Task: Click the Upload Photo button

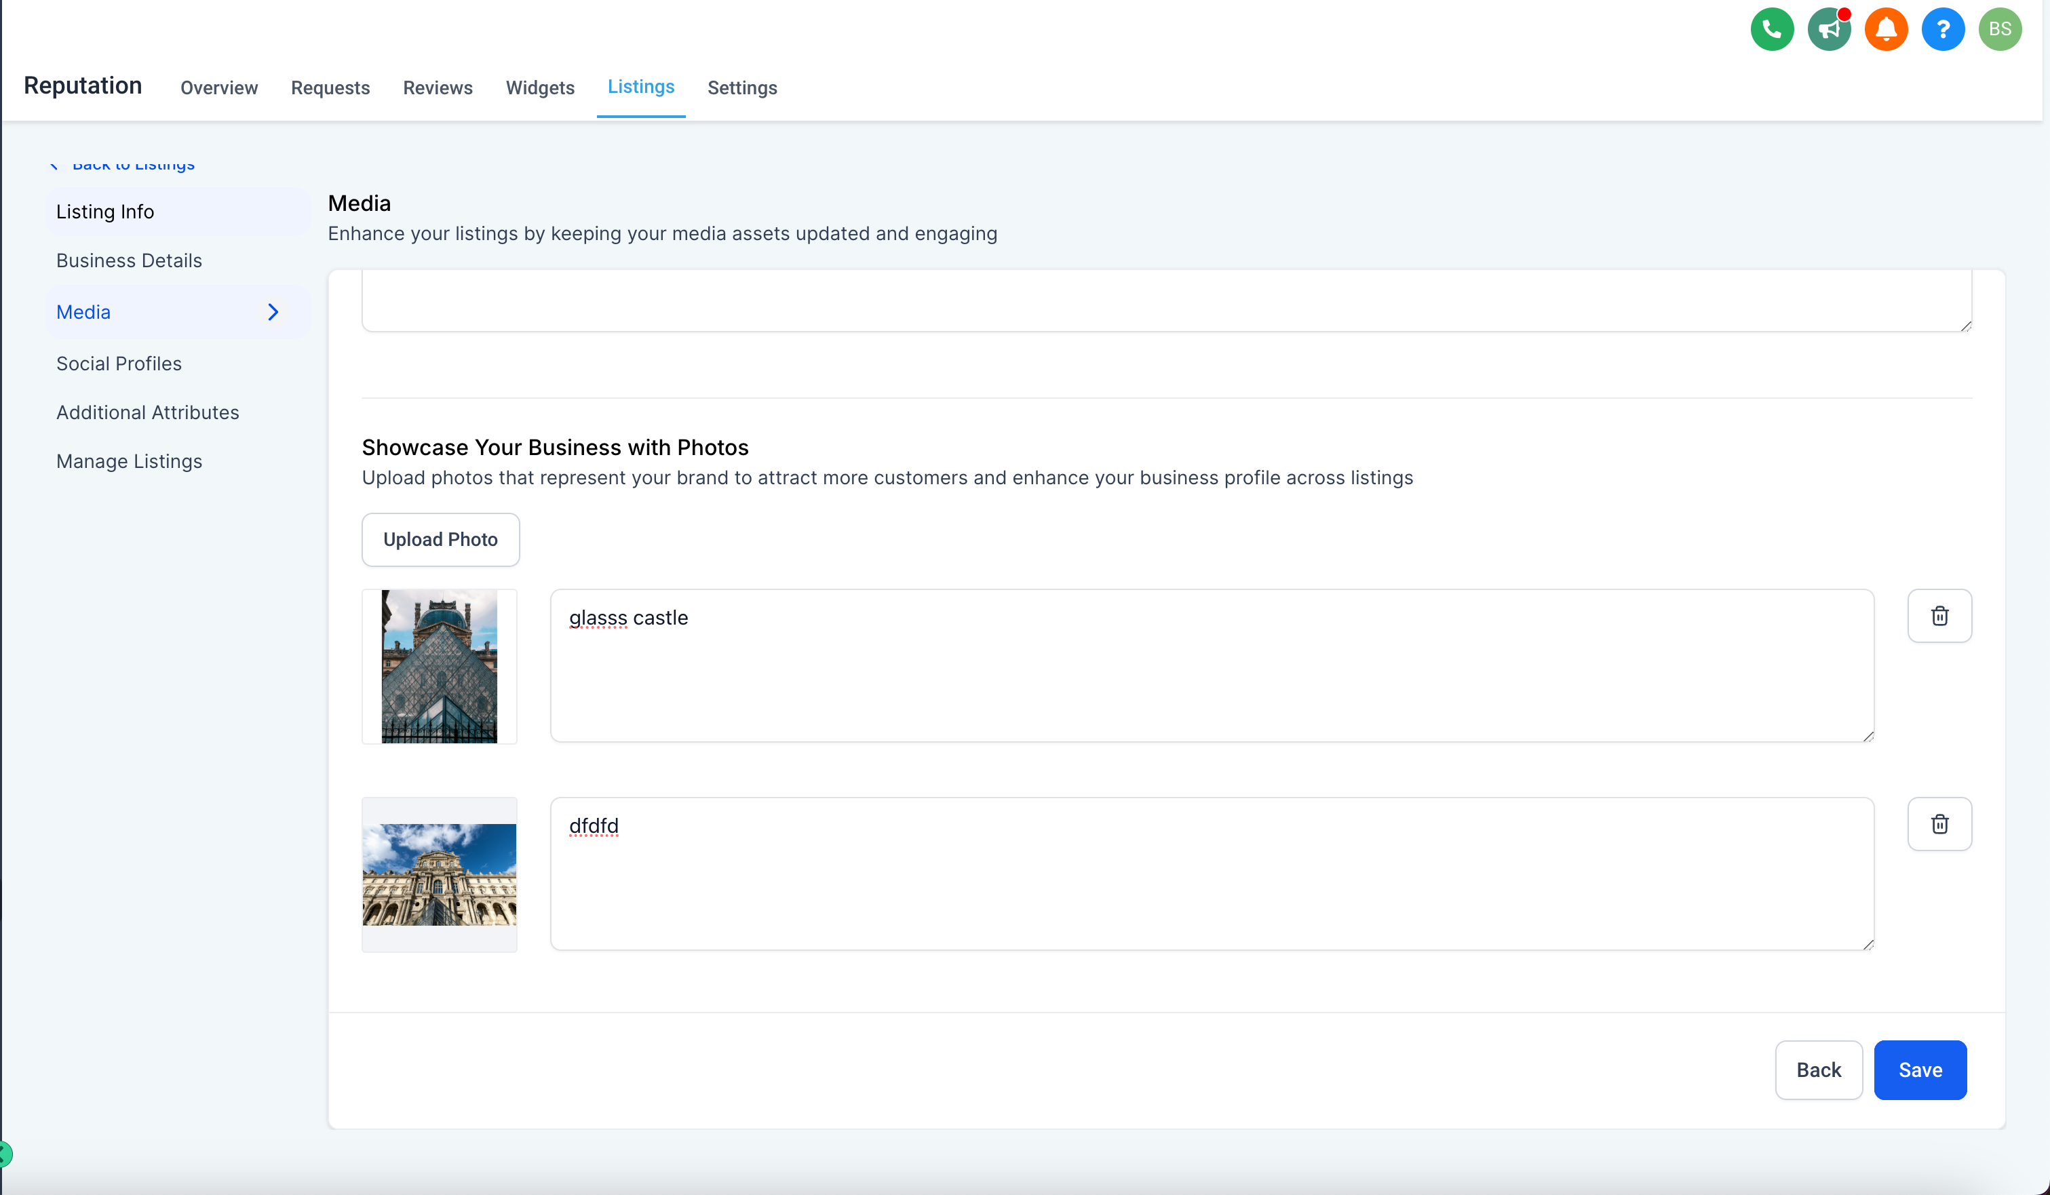Action: (x=440, y=539)
